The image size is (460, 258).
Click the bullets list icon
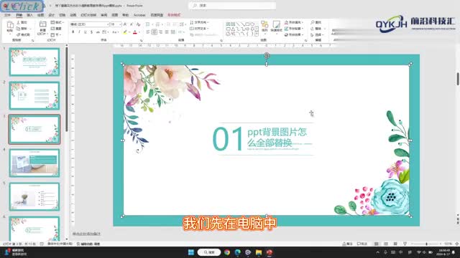148,24
